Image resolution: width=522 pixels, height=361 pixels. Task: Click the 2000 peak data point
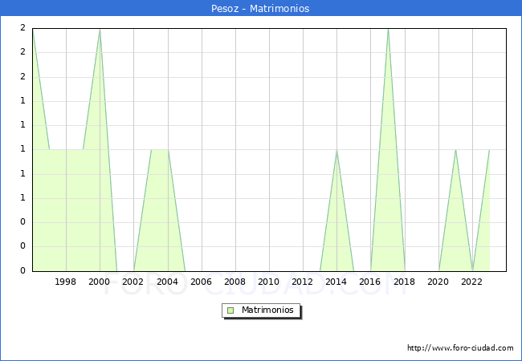tap(100, 29)
